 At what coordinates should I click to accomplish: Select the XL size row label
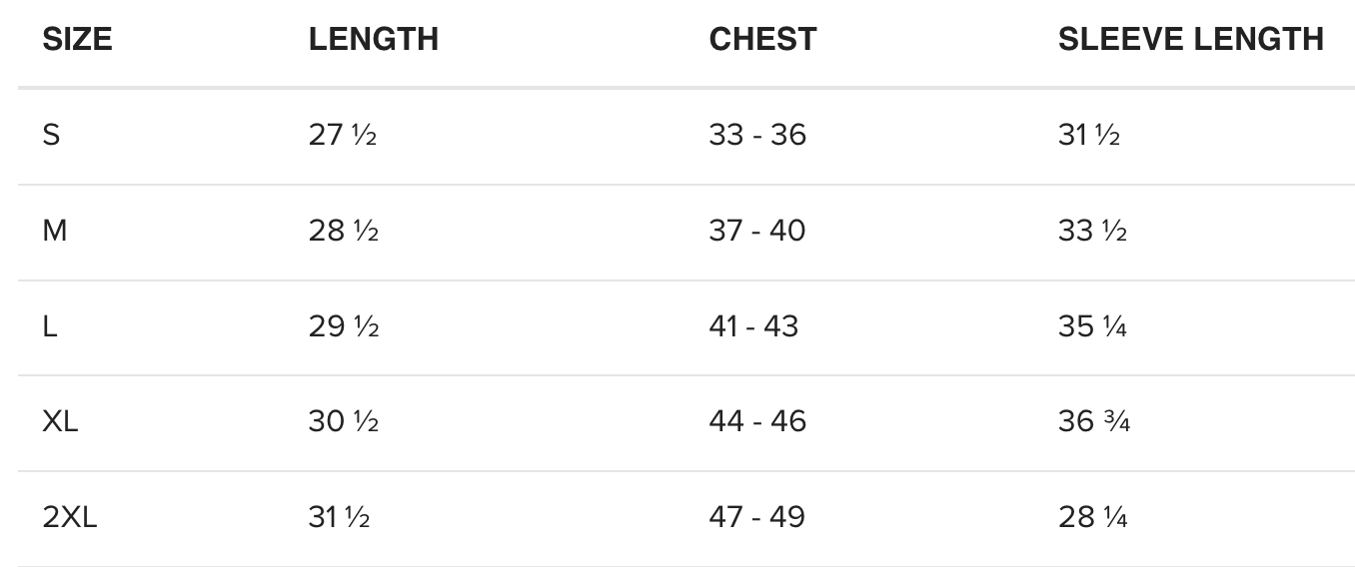point(60,421)
